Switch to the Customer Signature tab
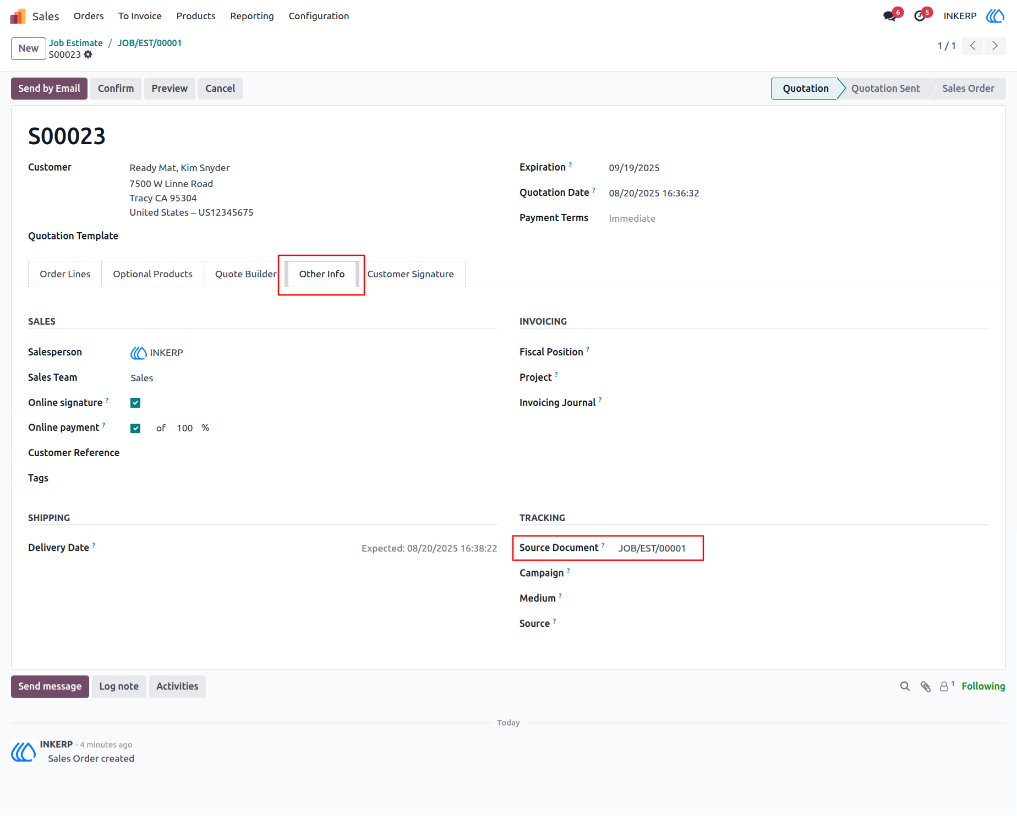 point(411,274)
